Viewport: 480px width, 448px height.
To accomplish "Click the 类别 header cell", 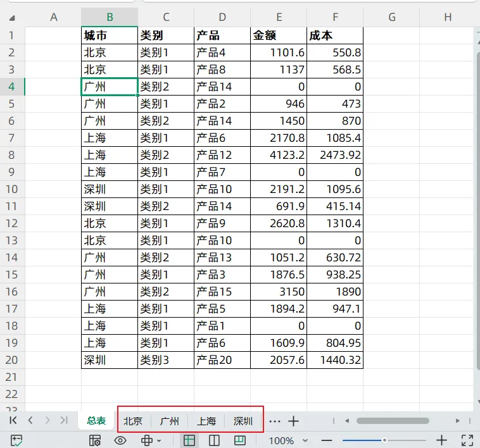I will coord(166,35).
